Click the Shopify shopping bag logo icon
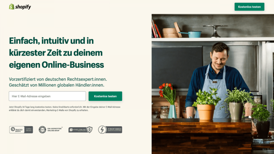 [11, 7]
